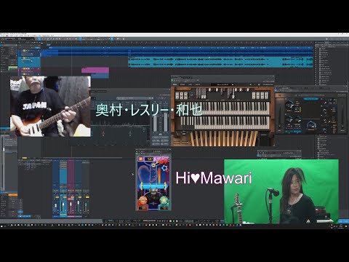Open the guitarist webcam thumbnail
This screenshot has width=349, height=262.
(x=50, y=106)
